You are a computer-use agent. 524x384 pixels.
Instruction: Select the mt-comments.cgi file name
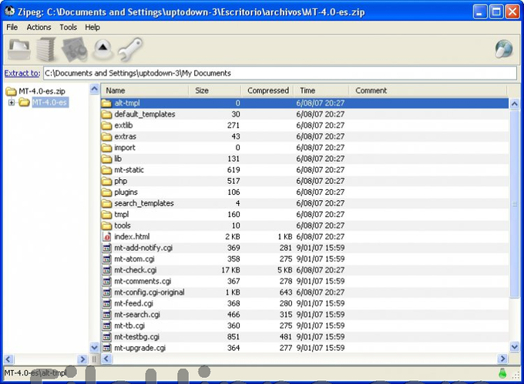143,281
